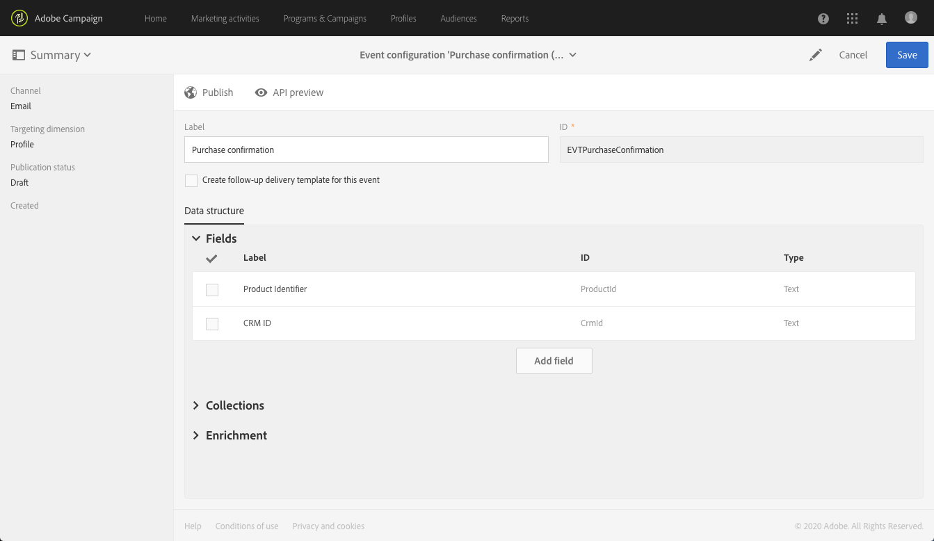Click the Adobe Campaign logo icon

point(19,18)
